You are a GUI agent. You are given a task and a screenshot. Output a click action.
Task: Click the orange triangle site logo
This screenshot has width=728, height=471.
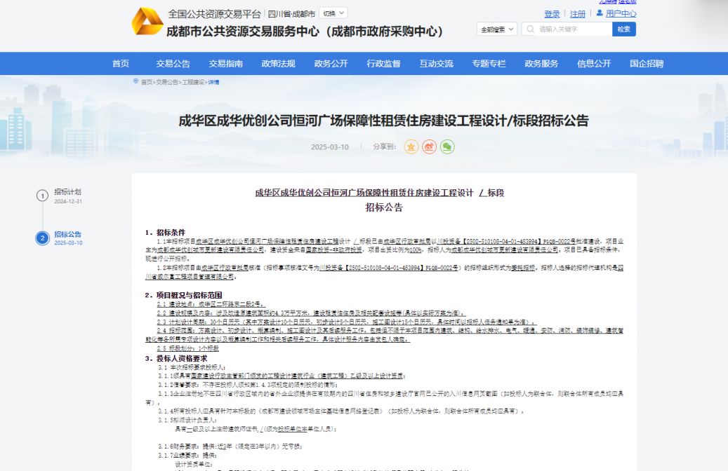[x=147, y=22]
